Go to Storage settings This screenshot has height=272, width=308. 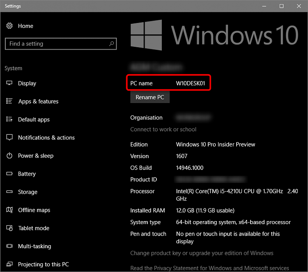pyautogui.click(x=28, y=192)
